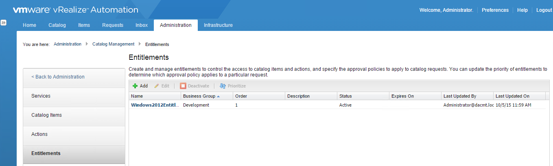Click the red Deactivate icon
Image resolution: width=553 pixels, height=166 pixels.
(183, 86)
